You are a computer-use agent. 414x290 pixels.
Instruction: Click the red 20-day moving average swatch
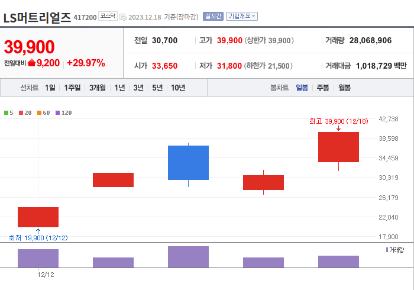[21, 113]
